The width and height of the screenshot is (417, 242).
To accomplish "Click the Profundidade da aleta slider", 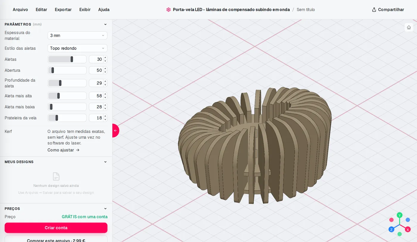I will point(67,83).
